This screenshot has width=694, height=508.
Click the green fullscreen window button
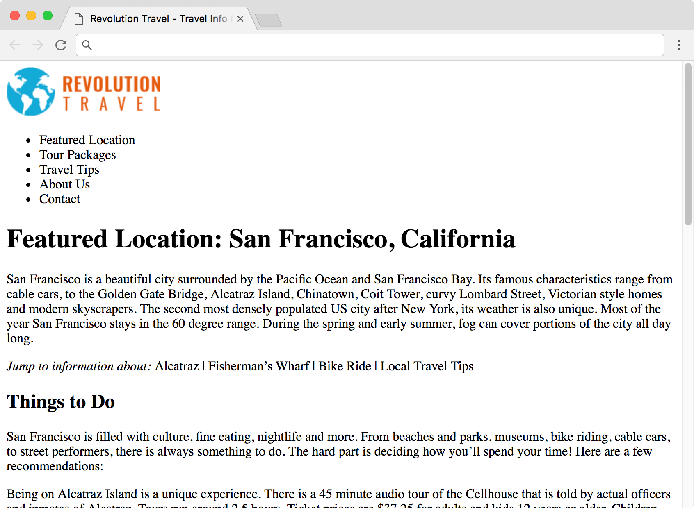tap(48, 16)
